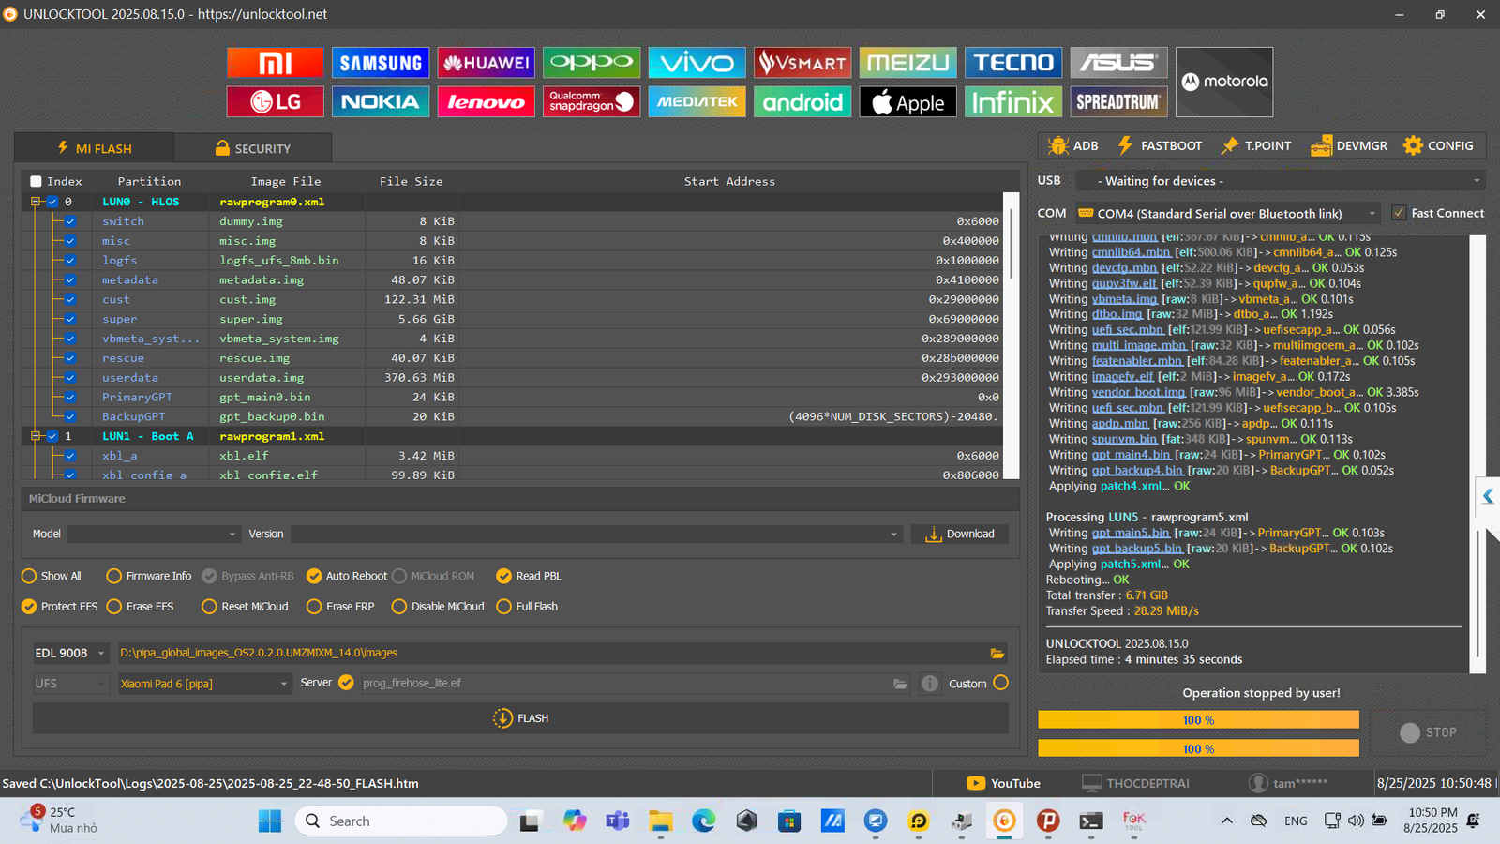Select the Xiaomi MI brand icon
1500x844 pixels.
click(x=276, y=63)
